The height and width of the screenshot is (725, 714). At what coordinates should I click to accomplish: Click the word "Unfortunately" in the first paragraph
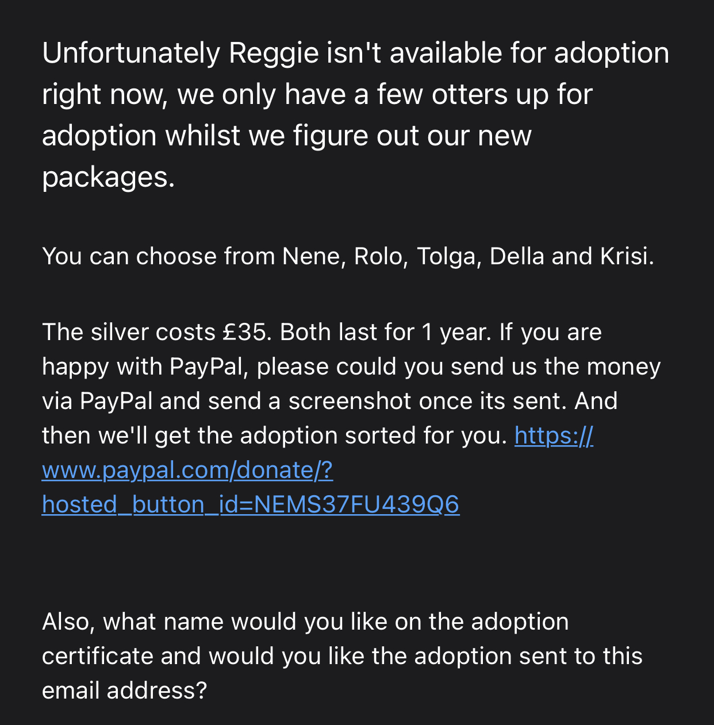coord(131,53)
